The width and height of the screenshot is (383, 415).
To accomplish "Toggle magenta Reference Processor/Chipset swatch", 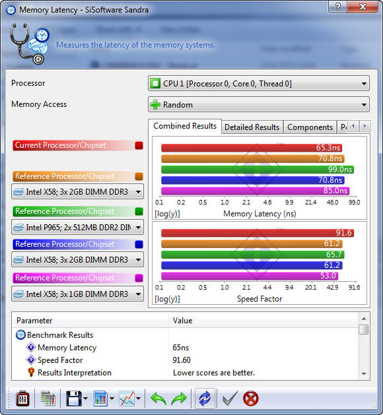I will [139, 278].
